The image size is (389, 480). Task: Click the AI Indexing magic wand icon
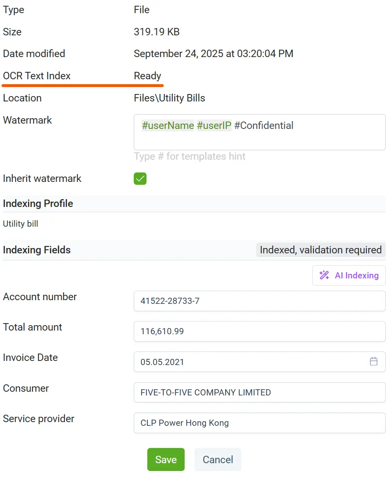(324, 275)
